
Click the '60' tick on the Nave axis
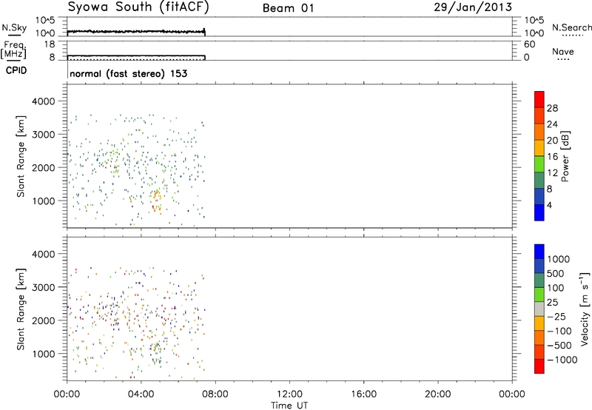pyautogui.click(x=530, y=44)
